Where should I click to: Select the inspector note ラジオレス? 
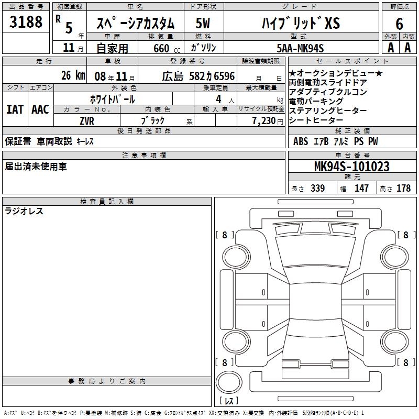(x=24, y=211)
